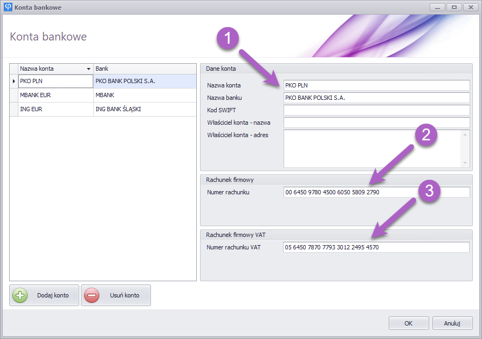Cancel the dialog with the Anuluj button

(x=452, y=323)
